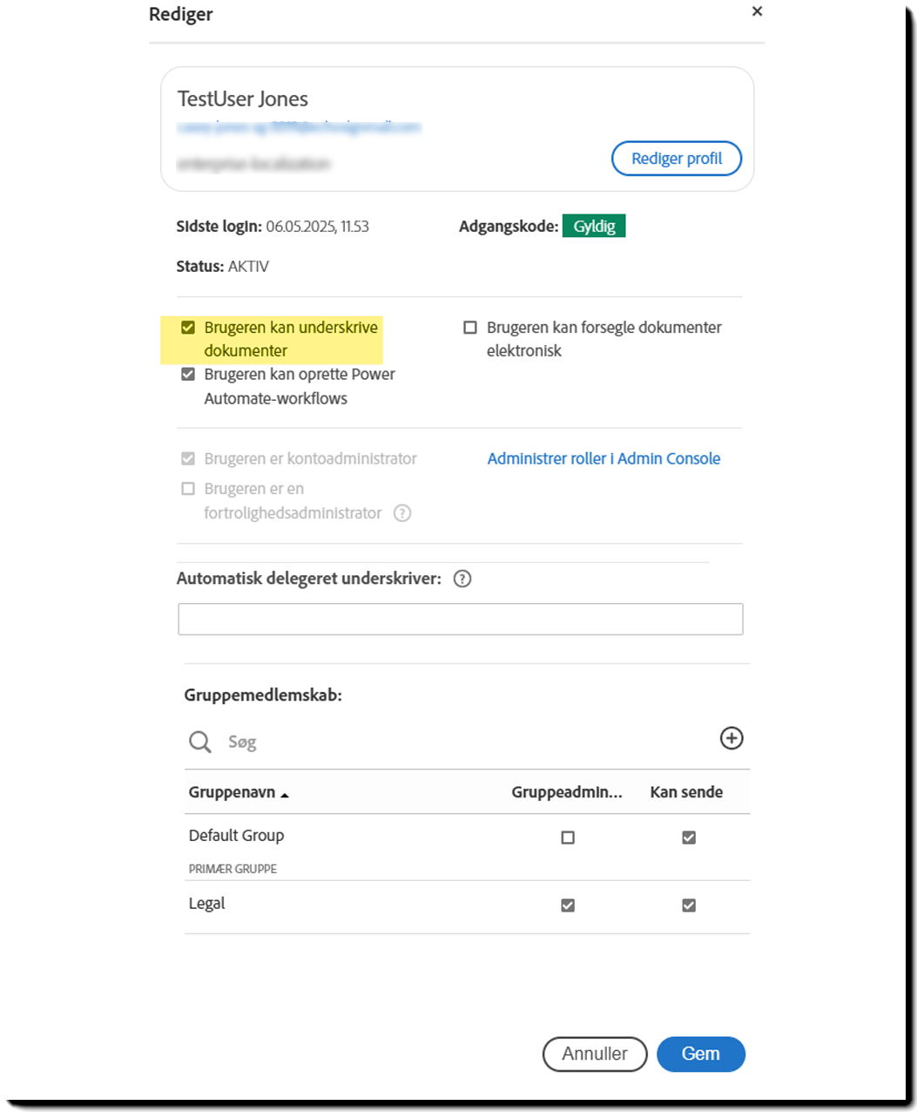Open help icon next to fortrolighedsadministrator
This screenshot has width=917, height=1112.
402,513
